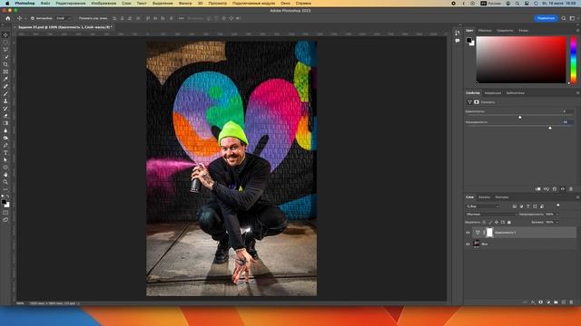Open the Слой auto-select dropdown
The width and height of the screenshot is (581, 326).
[x=64, y=18]
